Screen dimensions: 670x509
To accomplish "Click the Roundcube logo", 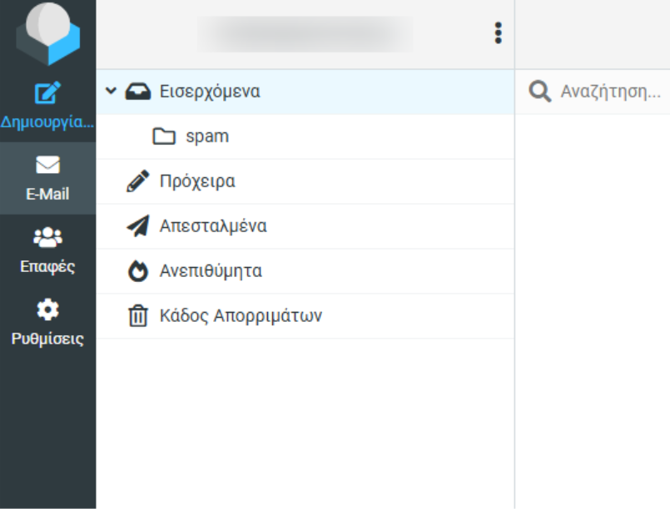I will pos(47,34).
